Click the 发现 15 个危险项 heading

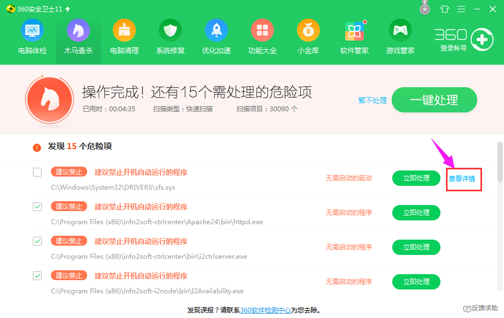(x=80, y=146)
